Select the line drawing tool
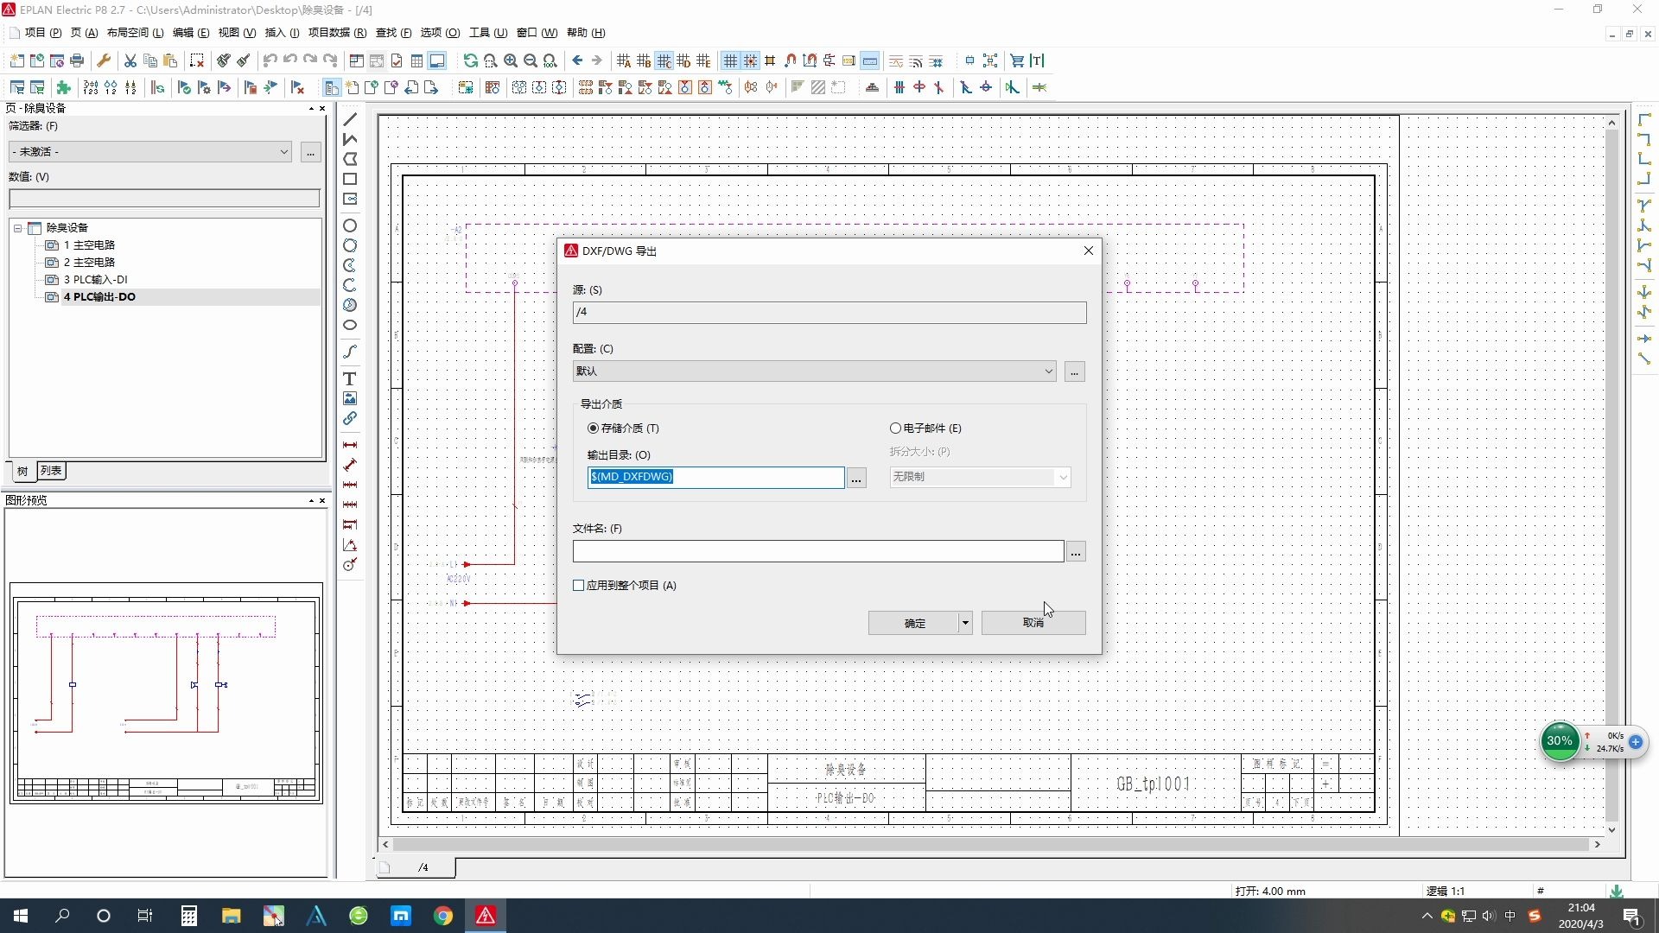Image resolution: width=1659 pixels, height=933 pixels. (x=350, y=119)
